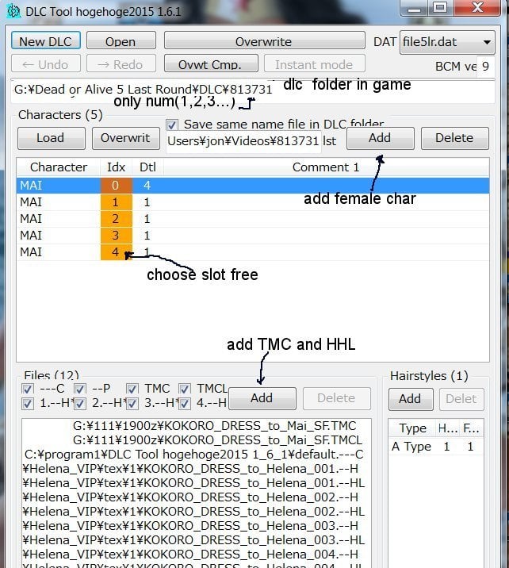Toggle the 3.--H checkbox
Screen dimensions: 509x568
click(x=132, y=404)
